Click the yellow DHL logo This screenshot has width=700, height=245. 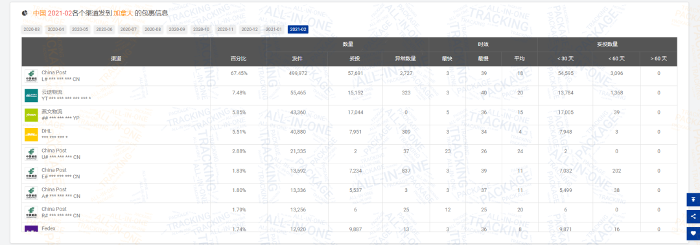tap(31, 134)
